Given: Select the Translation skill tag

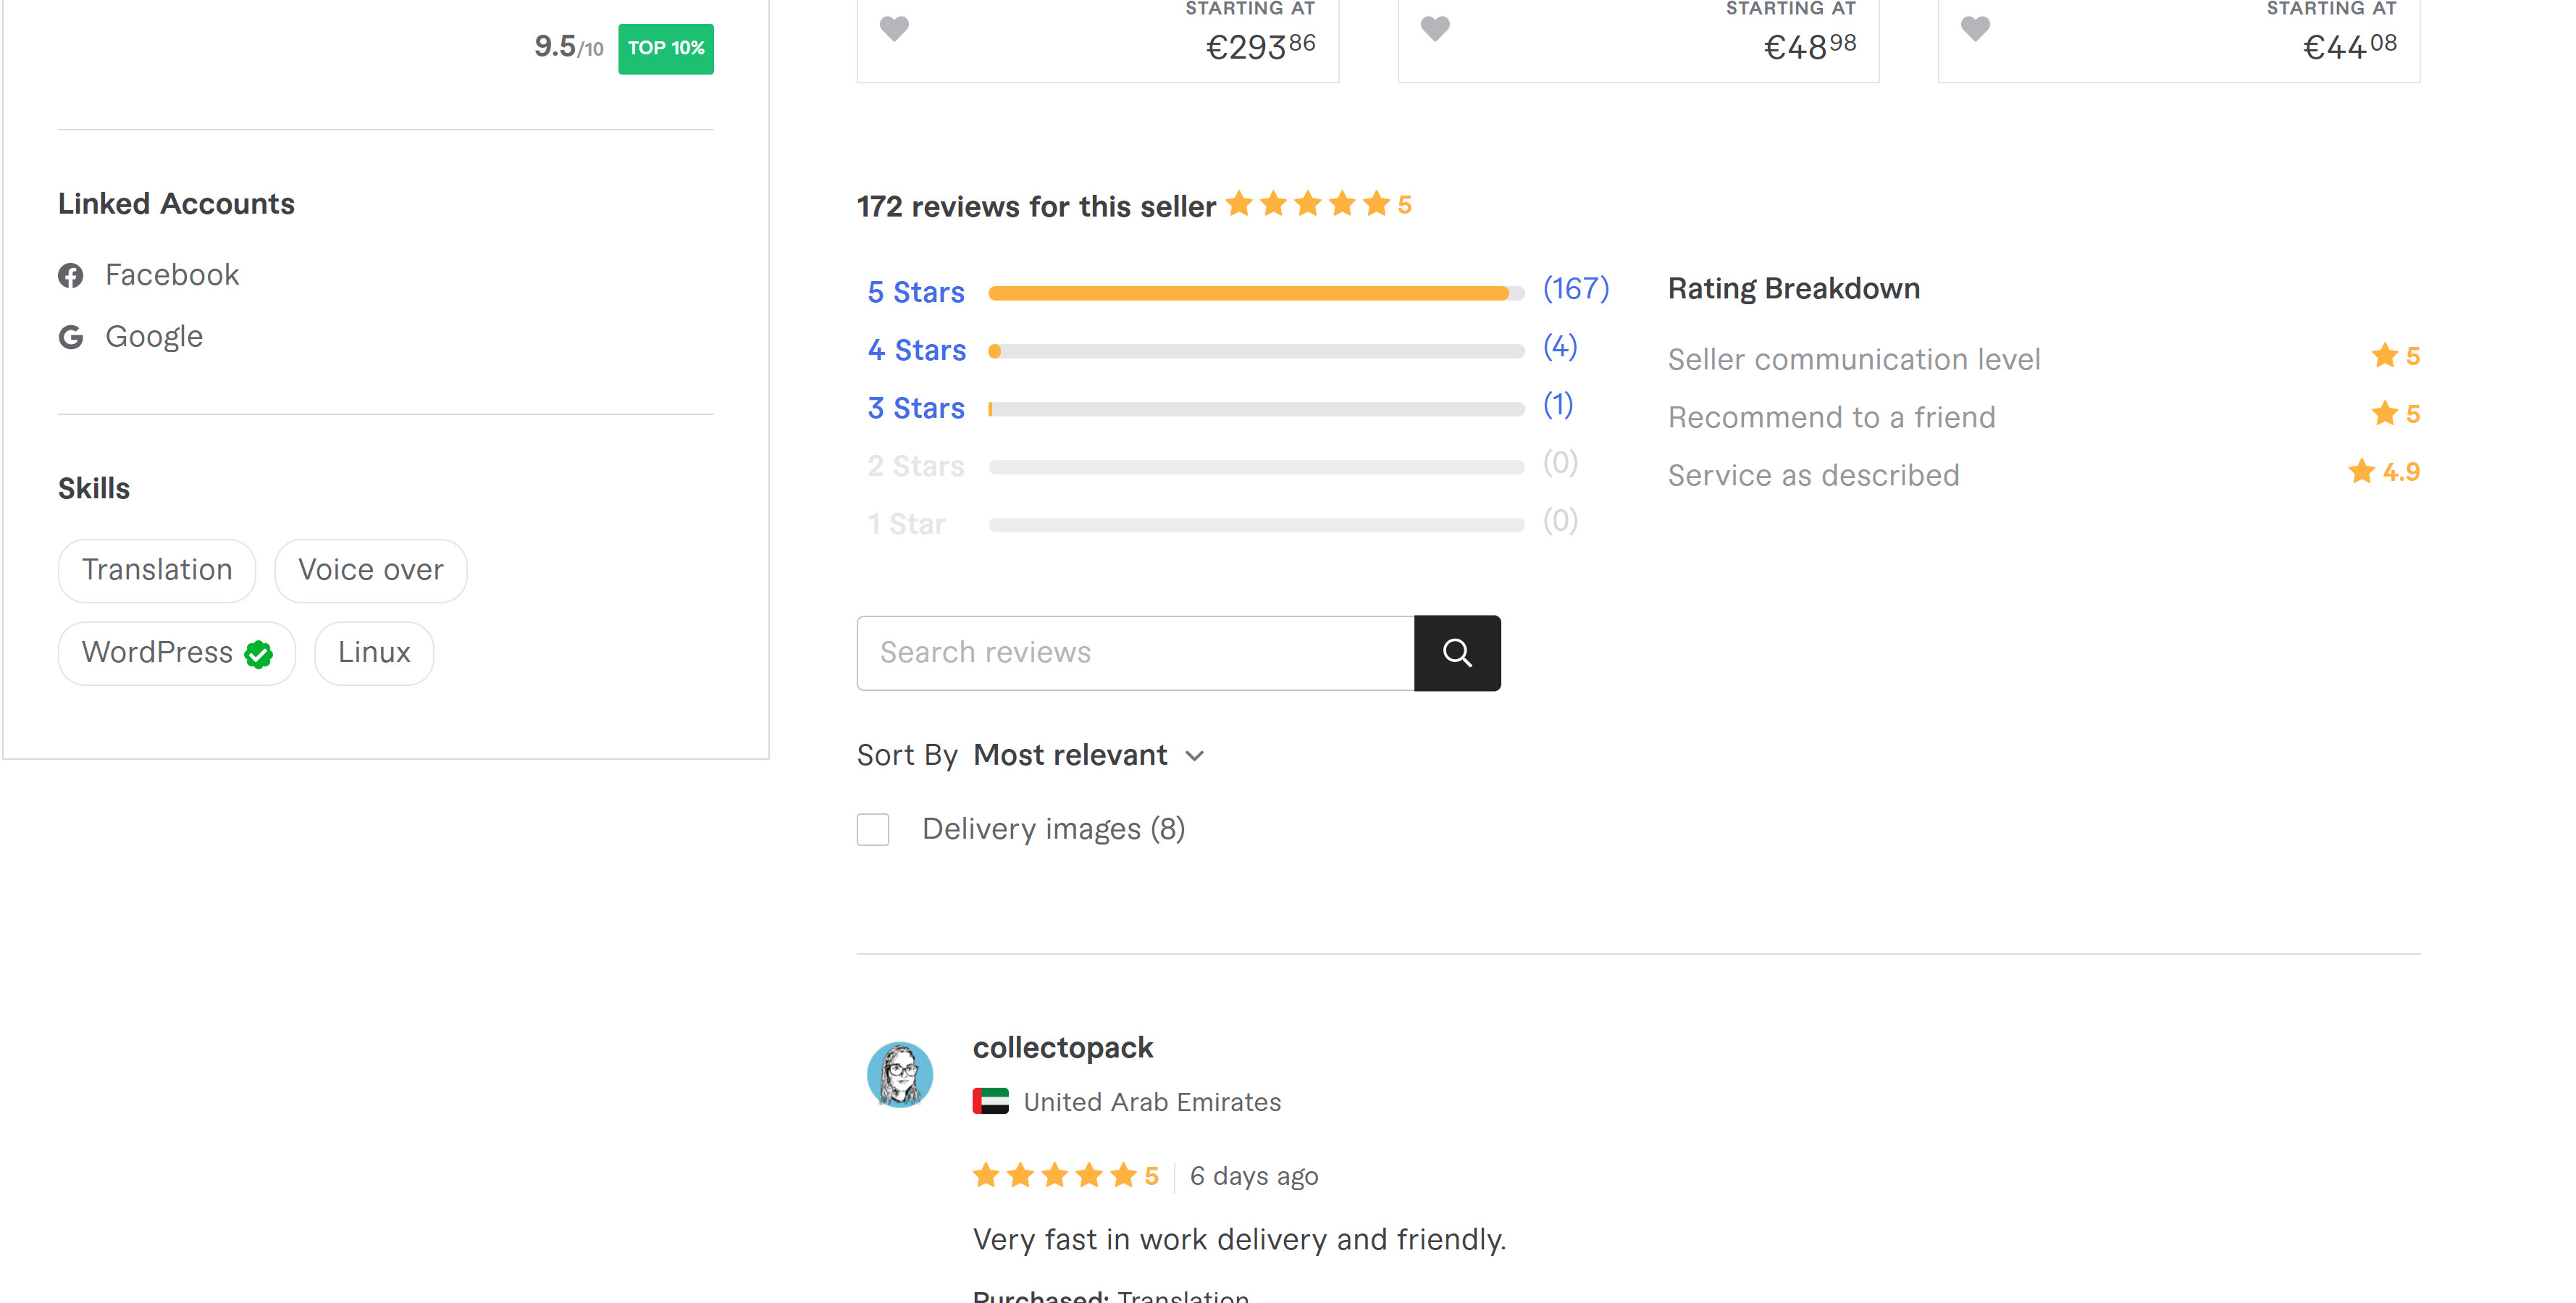Looking at the screenshot, I should pos(157,570).
